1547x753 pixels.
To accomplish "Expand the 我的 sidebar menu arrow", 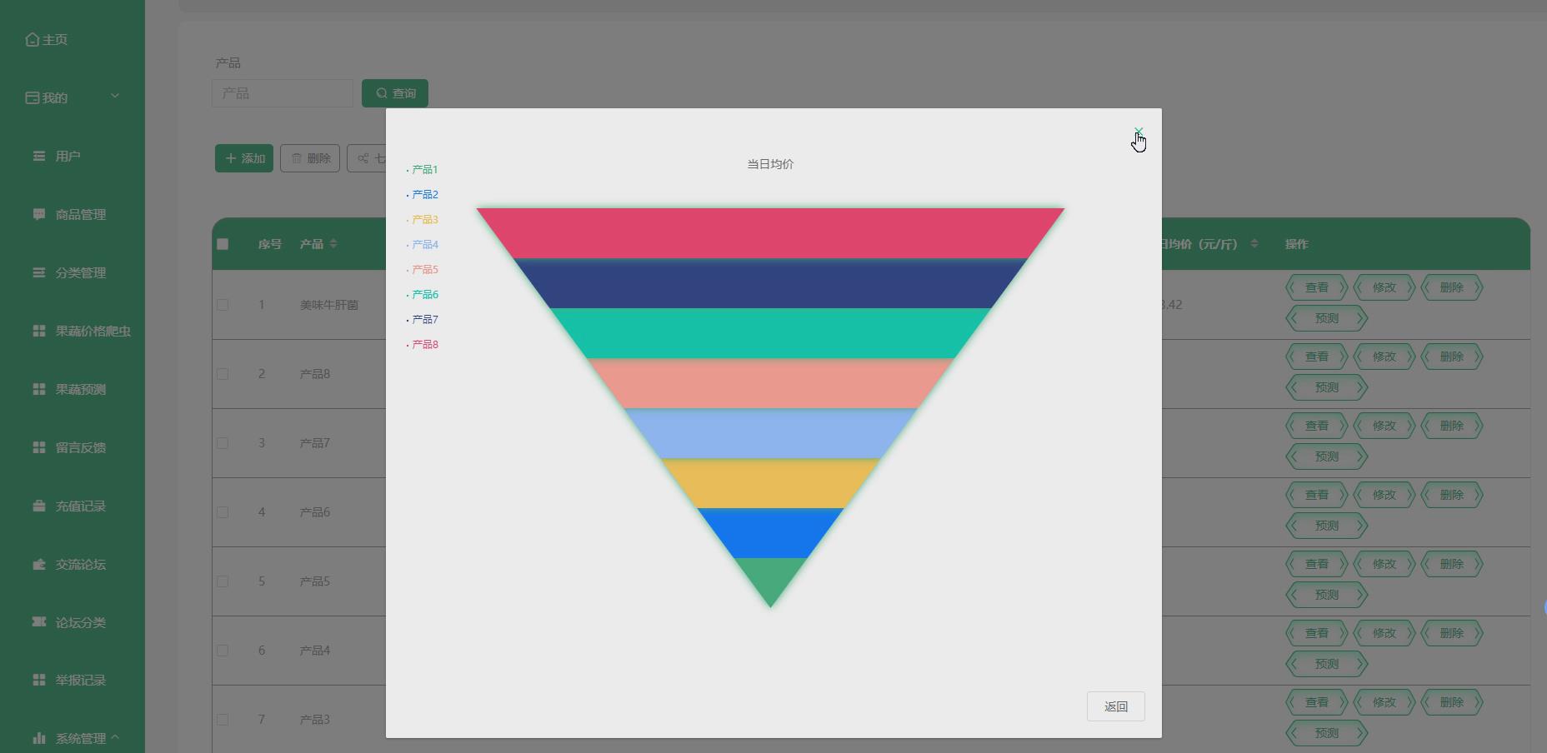I will [115, 97].
